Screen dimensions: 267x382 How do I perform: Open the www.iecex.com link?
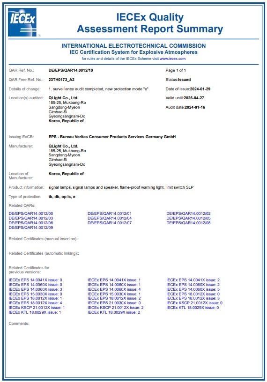tap(172, 59)
